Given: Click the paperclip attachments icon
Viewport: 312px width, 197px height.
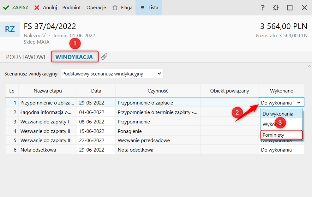Looking at the screenshot, I should [x=104, y=57].
